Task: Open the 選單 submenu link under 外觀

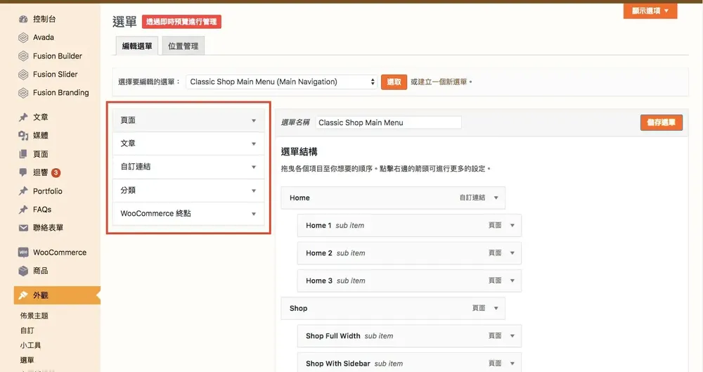Action: [x=27, y=360]
